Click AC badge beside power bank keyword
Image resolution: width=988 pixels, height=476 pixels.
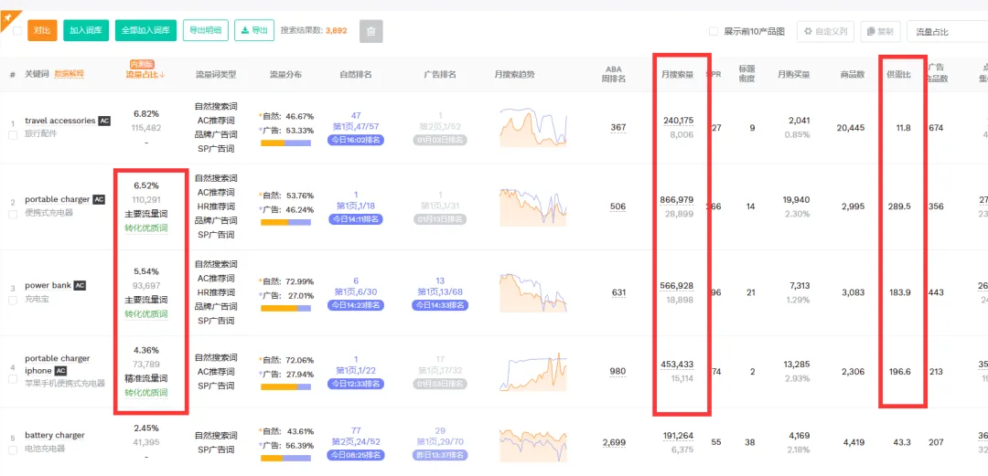pos(80,286)
